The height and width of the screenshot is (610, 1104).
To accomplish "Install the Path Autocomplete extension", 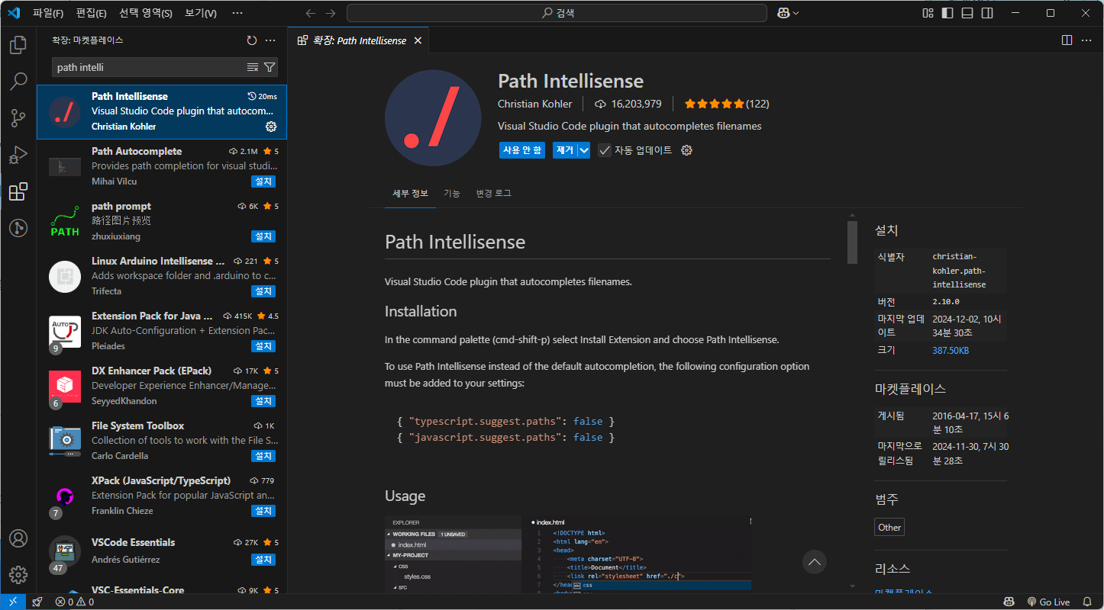I will [x=263, y=181].
